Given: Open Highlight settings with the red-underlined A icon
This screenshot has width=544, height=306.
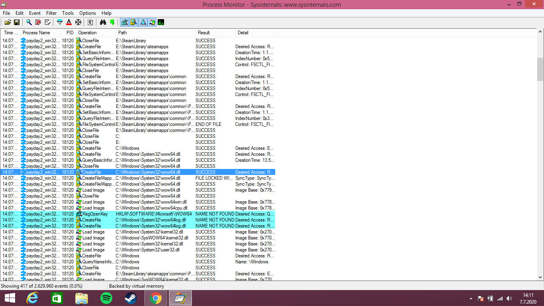Looking at the screenshot, I should point(69,22).
